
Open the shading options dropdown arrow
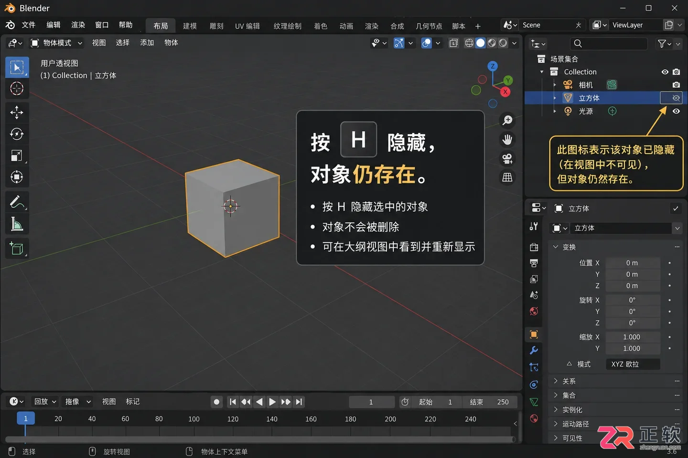[x=514, y=43]
